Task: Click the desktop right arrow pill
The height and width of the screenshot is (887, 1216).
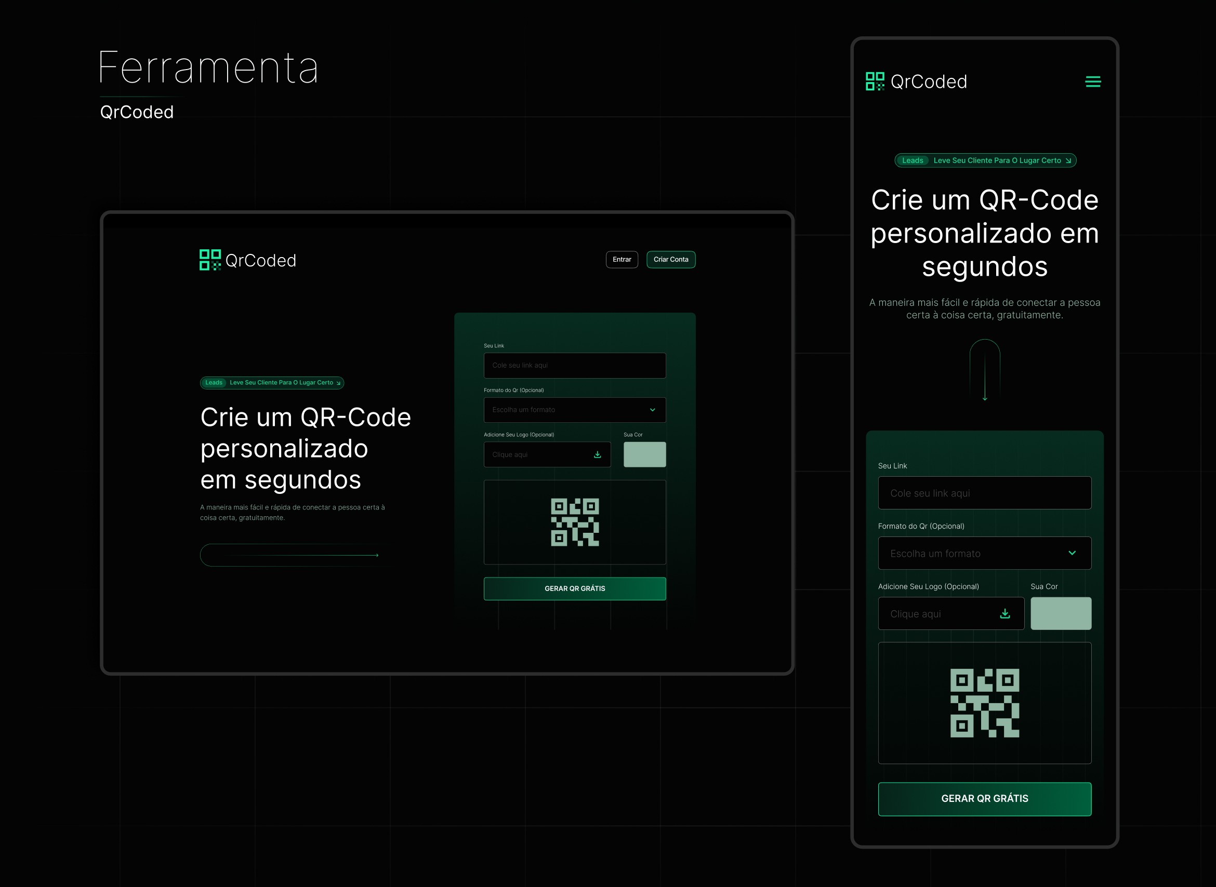Action: (293, 555)
